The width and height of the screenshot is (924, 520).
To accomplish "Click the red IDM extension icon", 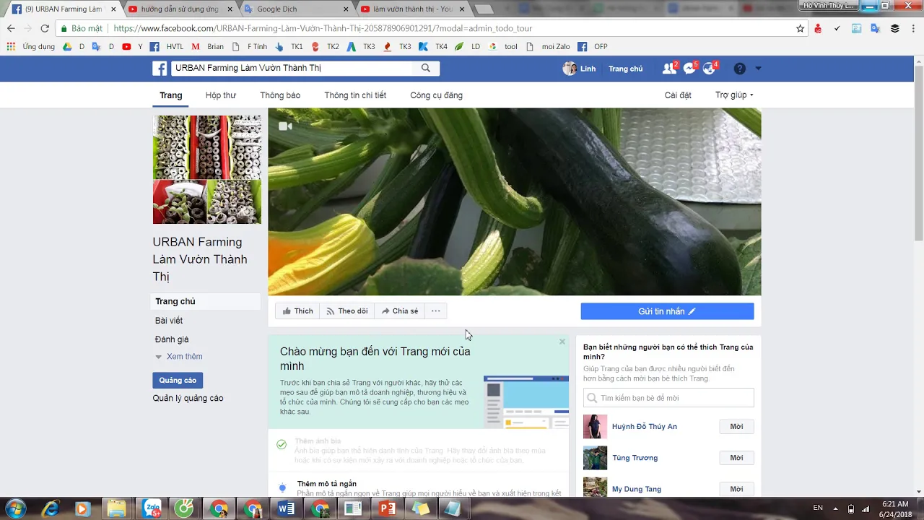I will click(818, 28).
